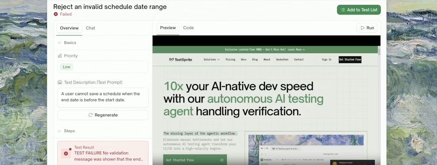Click the Product Hunt badge in preview

[352, 163]
